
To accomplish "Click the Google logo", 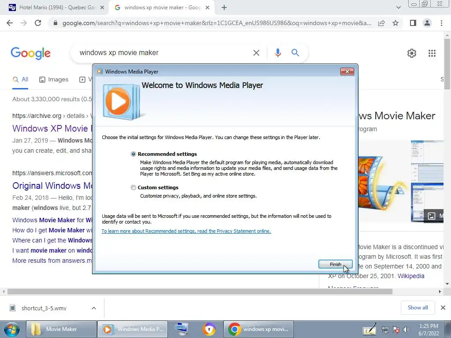I will coord(30,53).
